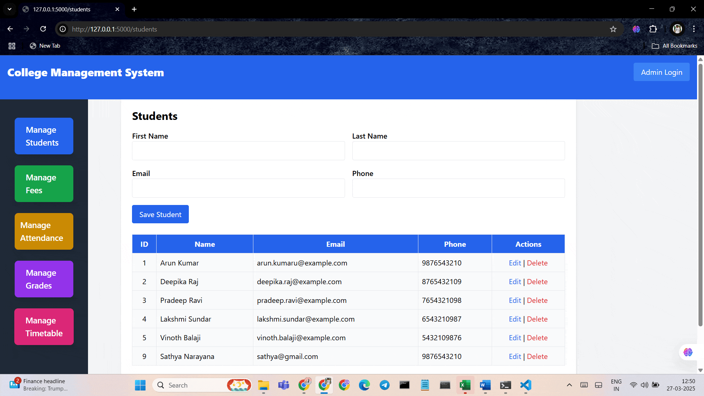Open the Manage Fees section

pyautogui.click(x=44, y=184)
